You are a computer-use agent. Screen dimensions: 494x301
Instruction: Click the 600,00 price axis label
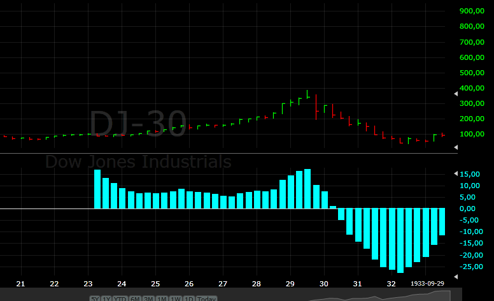click(472, 57)
